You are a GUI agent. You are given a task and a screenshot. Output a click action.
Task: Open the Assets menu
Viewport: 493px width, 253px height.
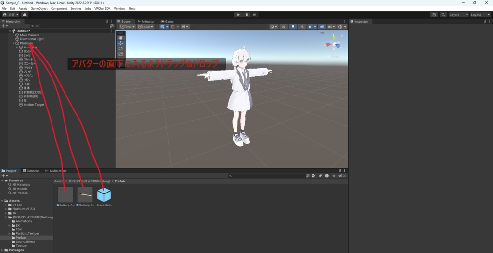(x=23, y=9)
